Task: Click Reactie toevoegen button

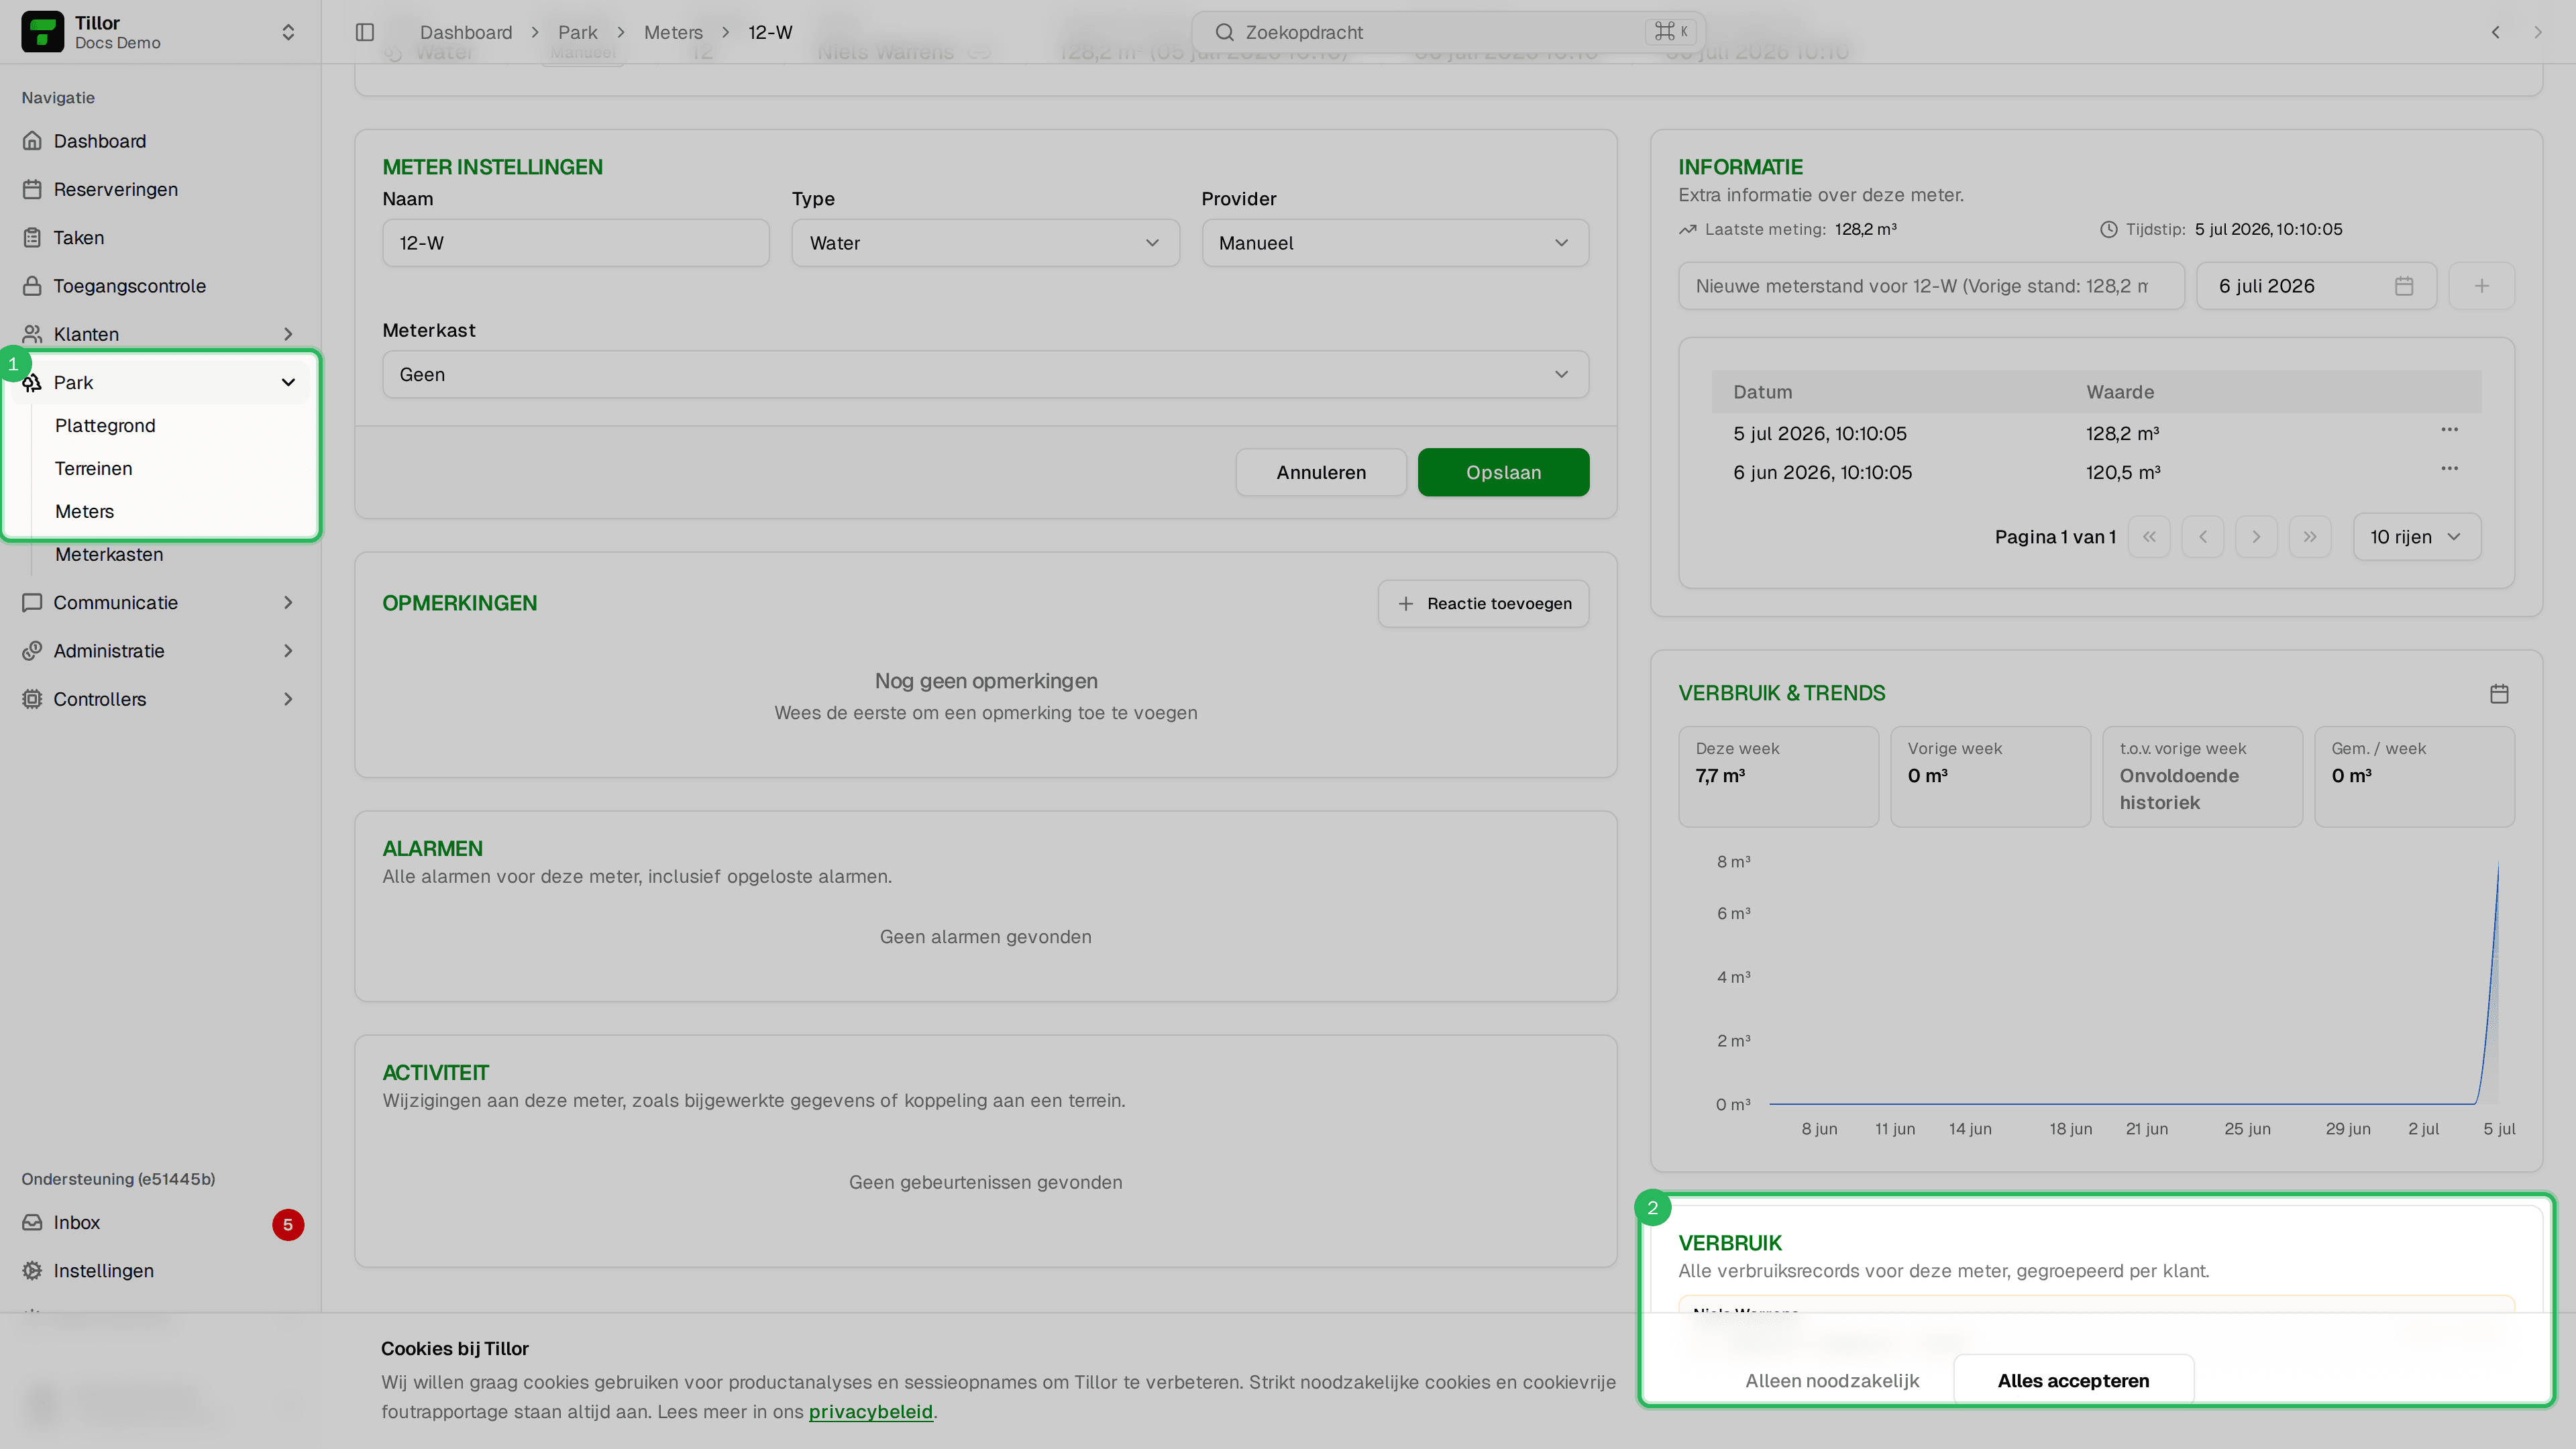Action: [x=1483, y=603]
